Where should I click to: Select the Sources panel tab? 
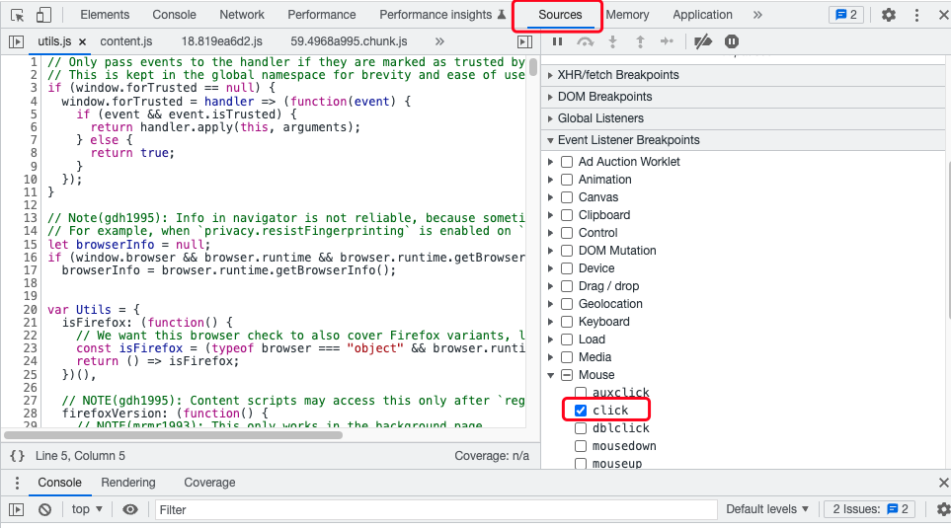click(560, 15)
